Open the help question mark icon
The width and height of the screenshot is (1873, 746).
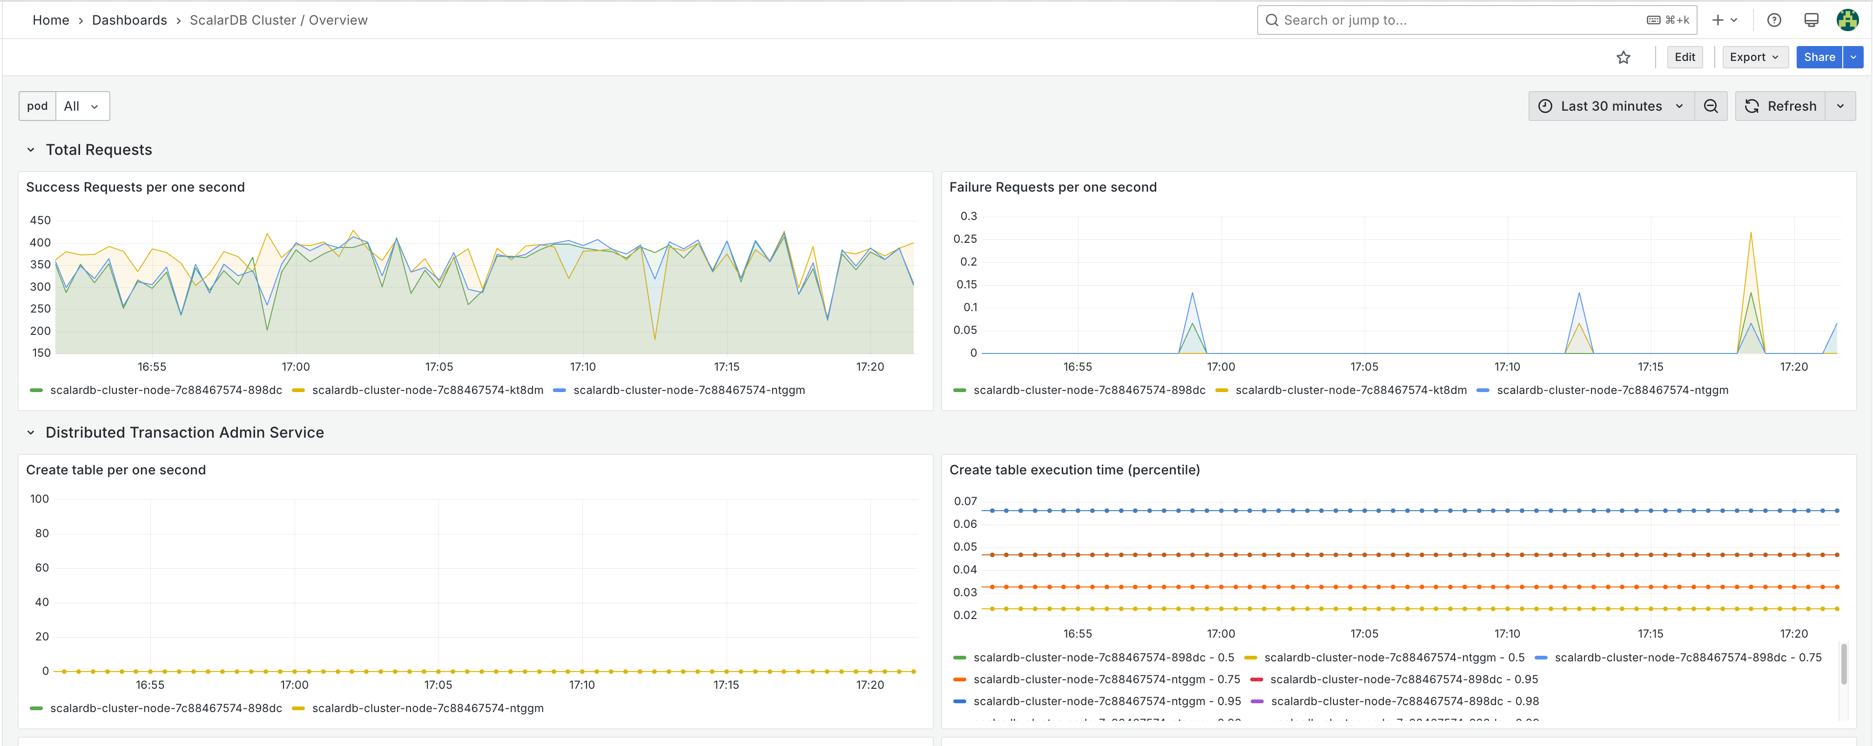pos(1774,20)
